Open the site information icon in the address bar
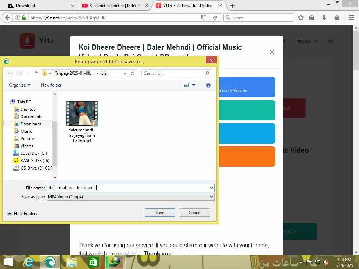The height and width of the screenshot is (269, 359). pos(18,18)
